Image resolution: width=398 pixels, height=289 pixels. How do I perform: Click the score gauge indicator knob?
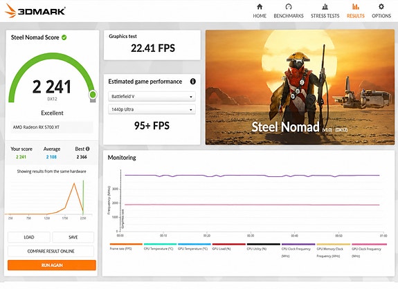coord(93,95)
